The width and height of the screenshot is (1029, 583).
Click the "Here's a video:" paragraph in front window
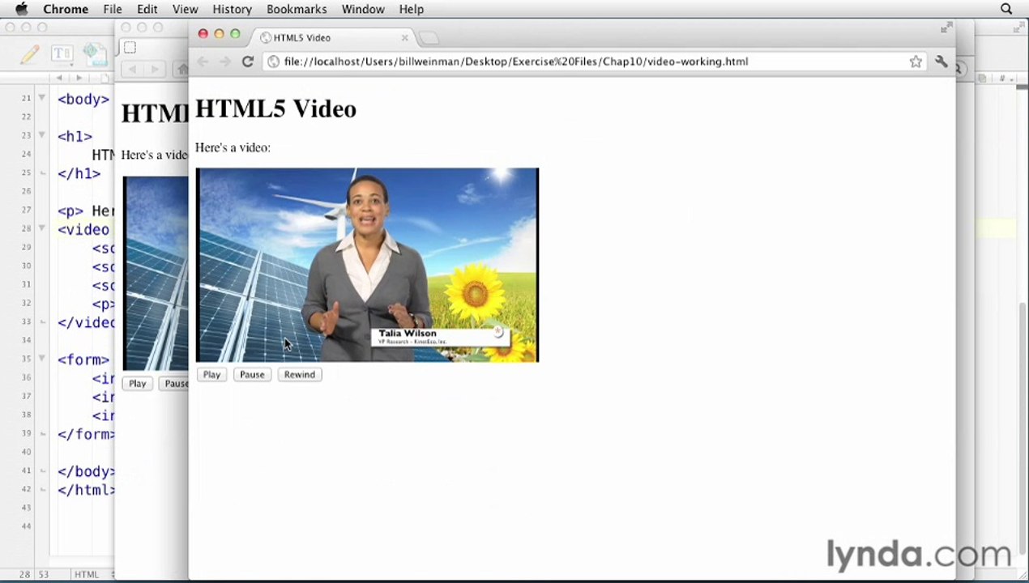coord(233,147)
